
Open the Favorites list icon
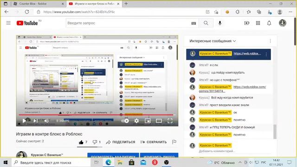(249, 12)
